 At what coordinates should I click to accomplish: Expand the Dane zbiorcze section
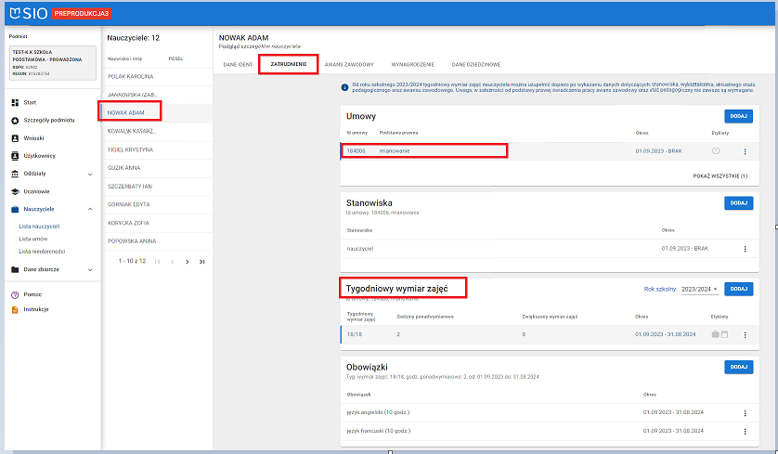click(x=90, y=269)
